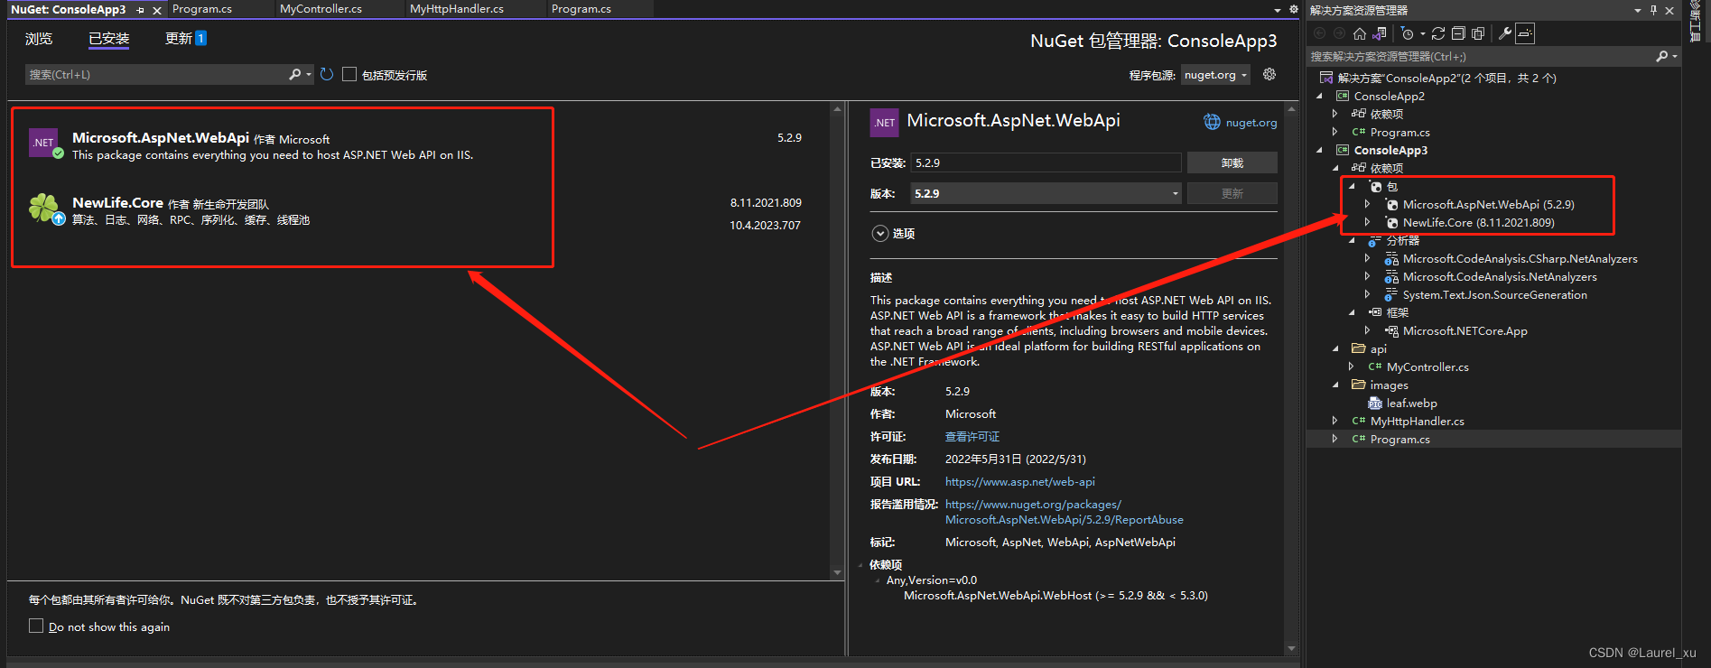Switch to the 更新 updates tab
Viewport: 1711px width, 668px height.
click(185, 38)
